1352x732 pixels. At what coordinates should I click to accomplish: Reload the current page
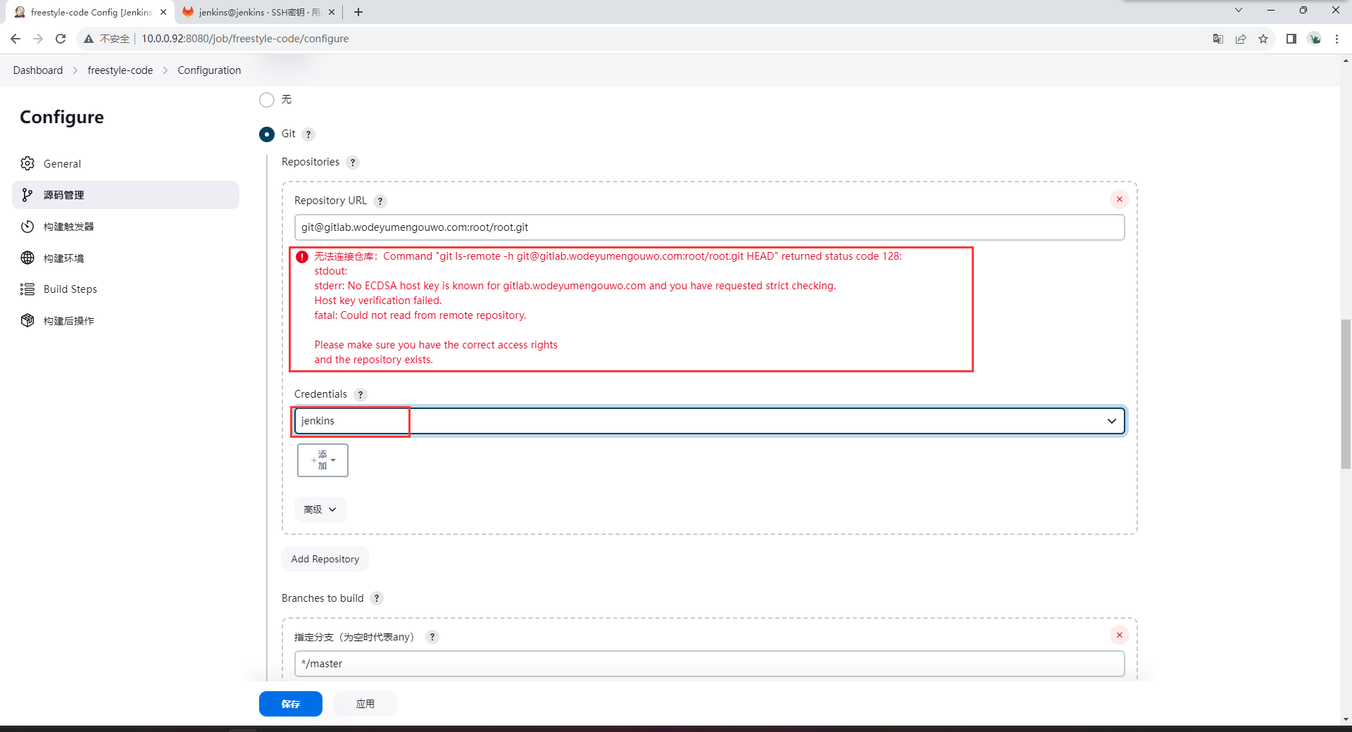[x=61, y=39]
